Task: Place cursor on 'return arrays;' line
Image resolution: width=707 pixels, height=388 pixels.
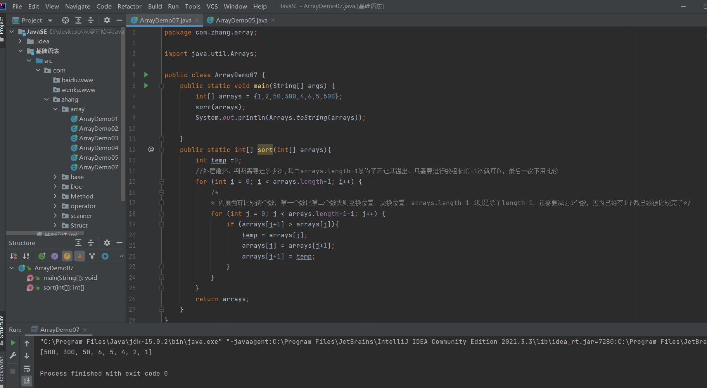Action: click(x=222, y=299)
